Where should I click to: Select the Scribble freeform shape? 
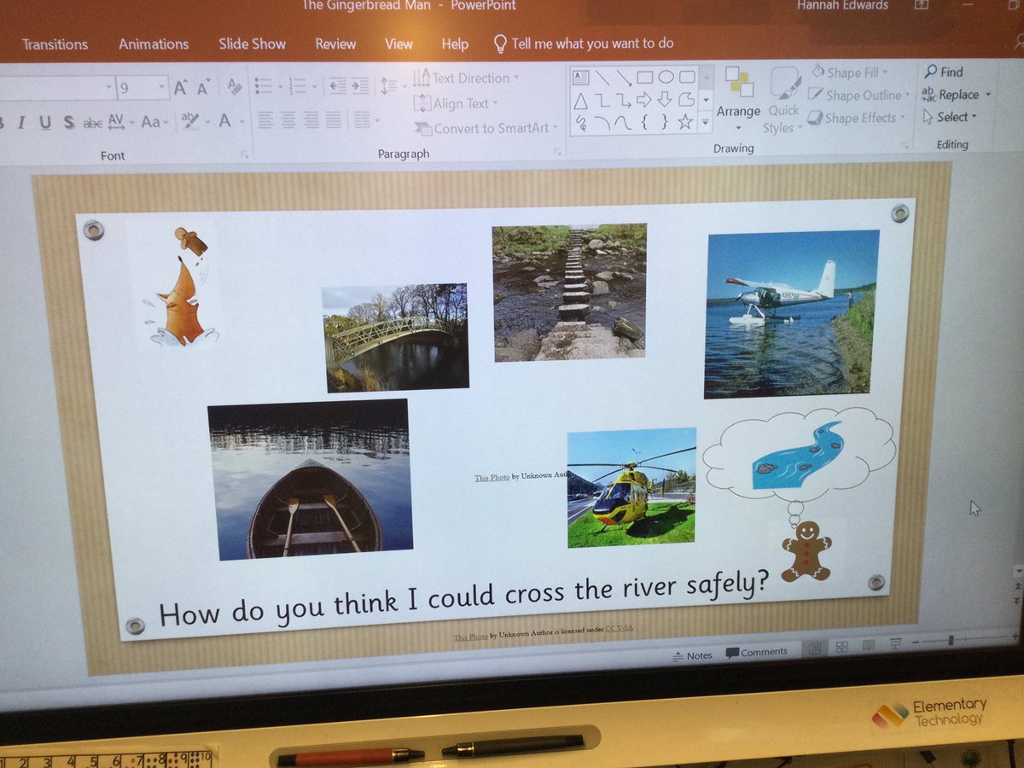pos(581,123)
